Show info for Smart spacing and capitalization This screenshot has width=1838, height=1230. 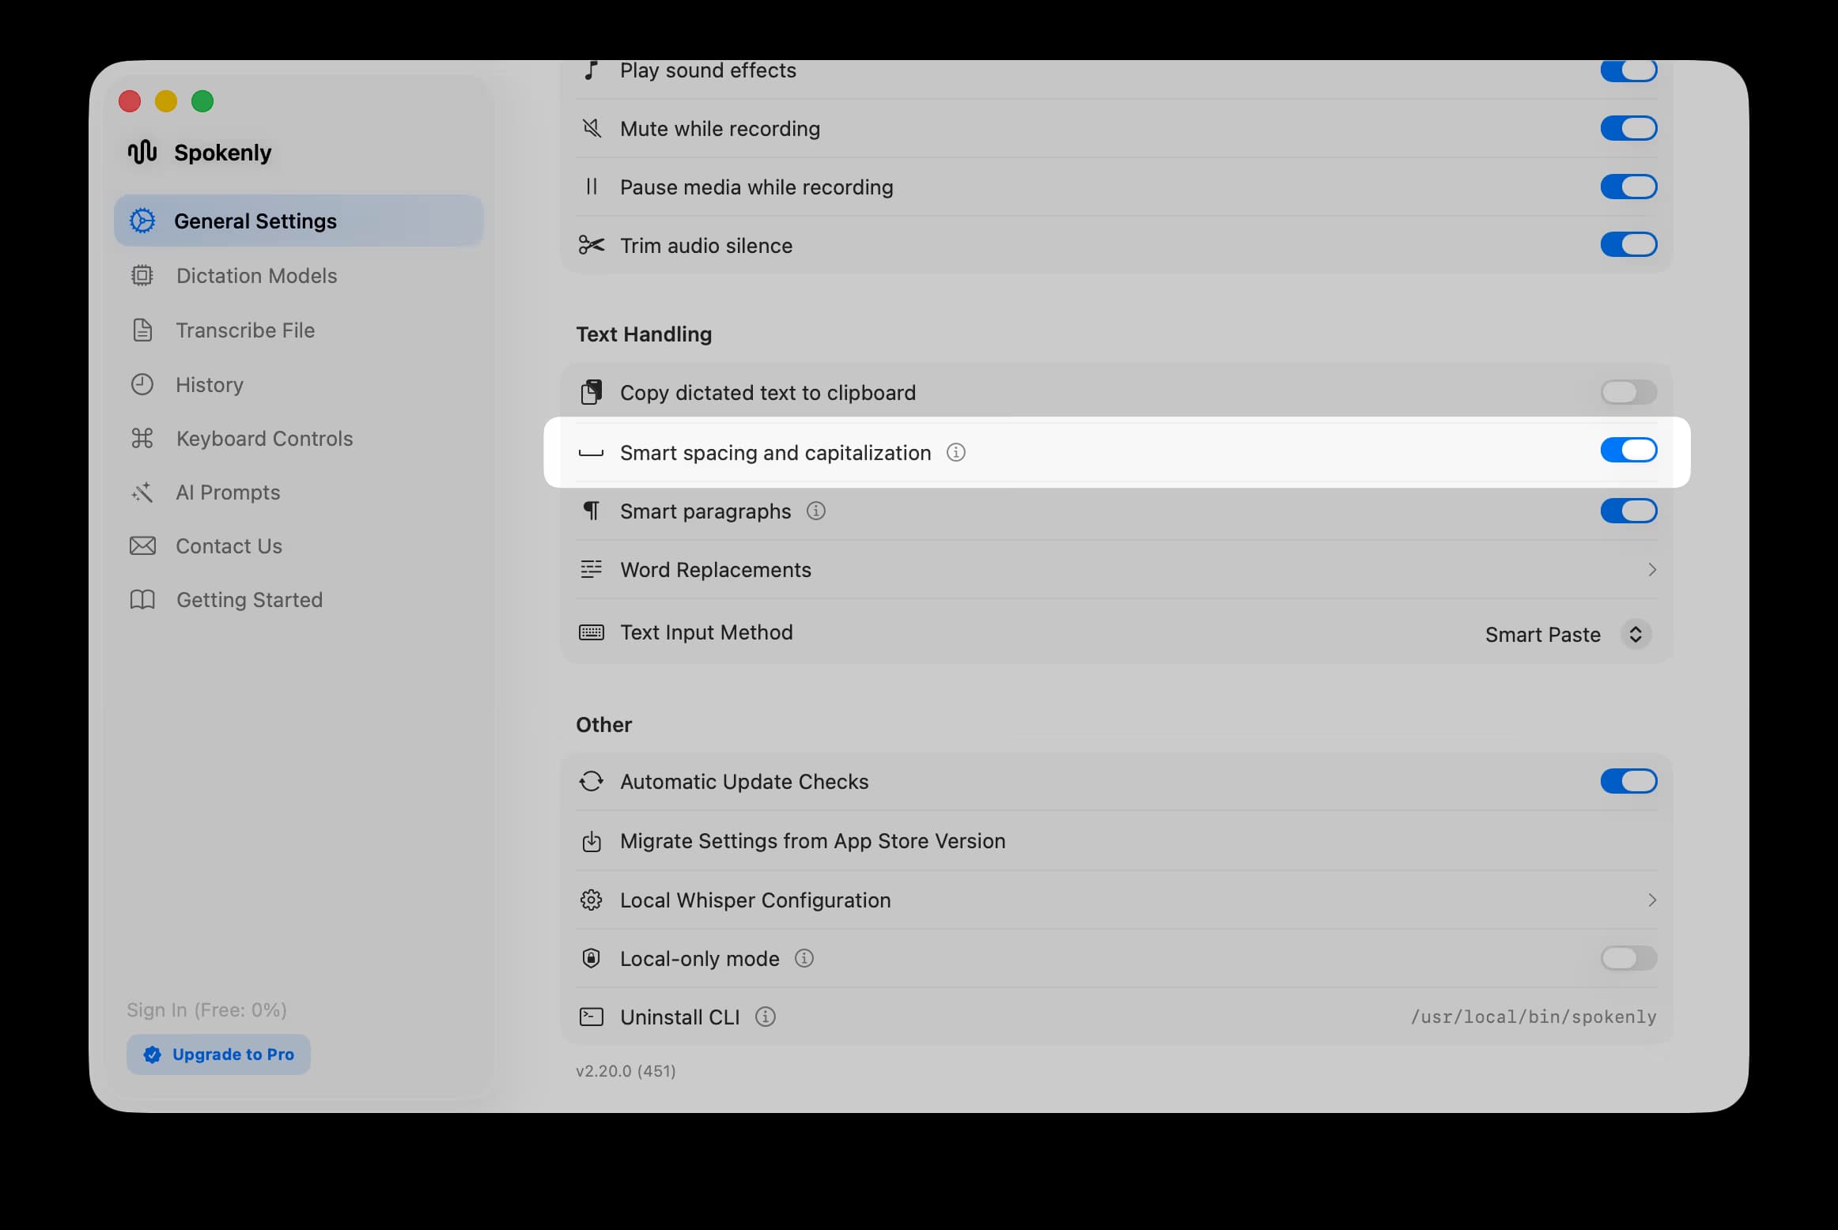coord(956,452)
